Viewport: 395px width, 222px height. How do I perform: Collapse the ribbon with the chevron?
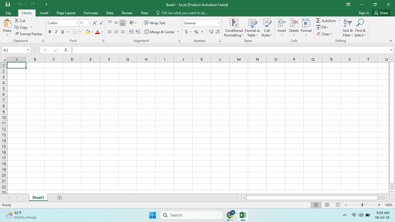[x=391, y=41]
